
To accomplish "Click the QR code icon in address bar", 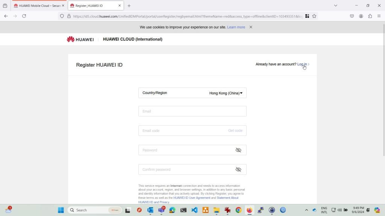I will (307, 16).
